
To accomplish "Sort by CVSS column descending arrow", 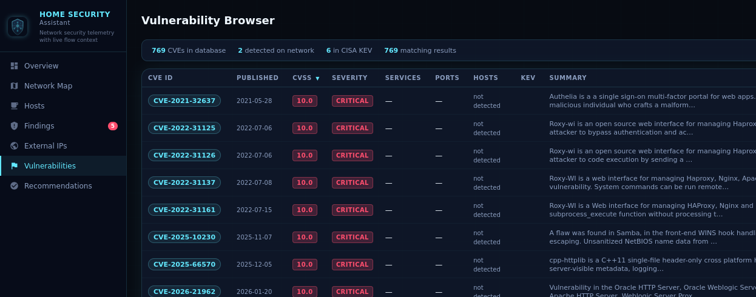I will click(317, 78).
